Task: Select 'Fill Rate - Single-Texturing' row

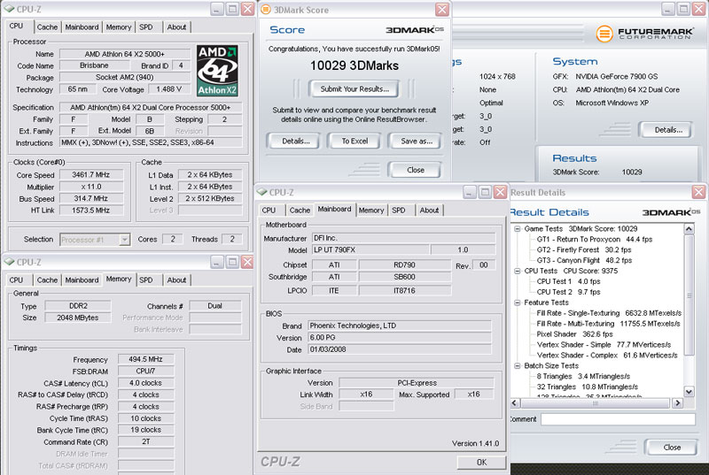Action: coord(609,313)
